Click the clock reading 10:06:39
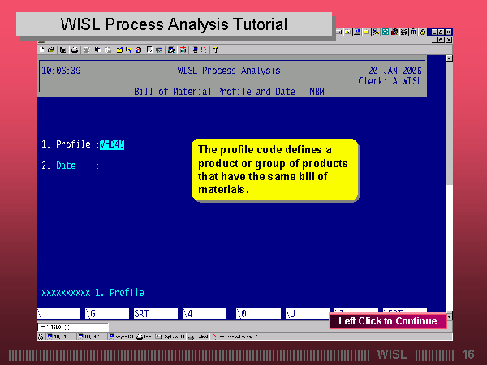The image size is (487, 365). pyautogui.click(x=61, y=71)
